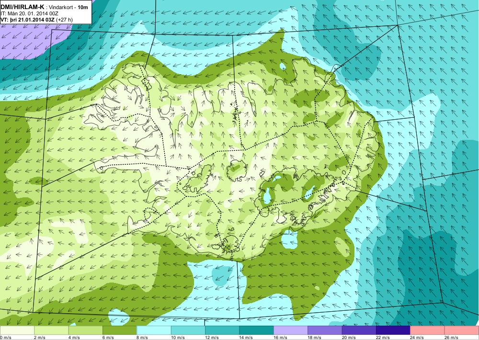Click the medium purple 18–20 m/s legend swatch

(325, 330)
